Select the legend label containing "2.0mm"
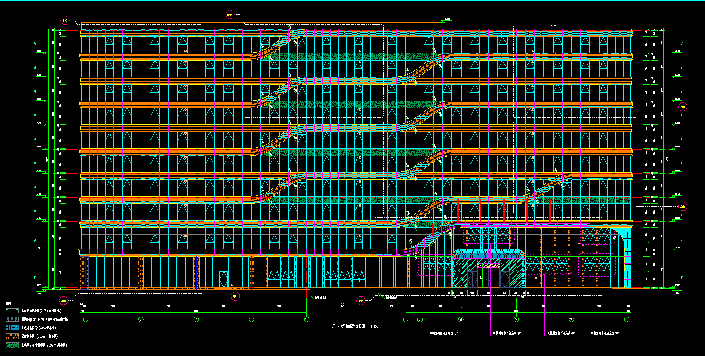The height and width of the screenshot is (356, 705). [x=44, y=345]
